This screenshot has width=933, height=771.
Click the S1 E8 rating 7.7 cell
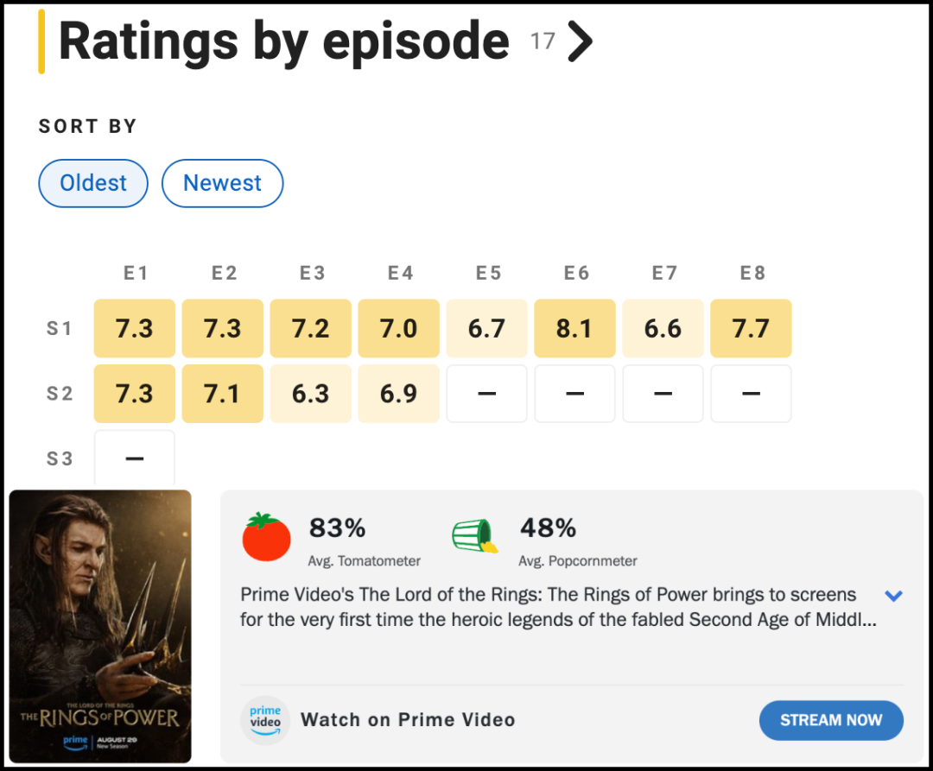751,329
